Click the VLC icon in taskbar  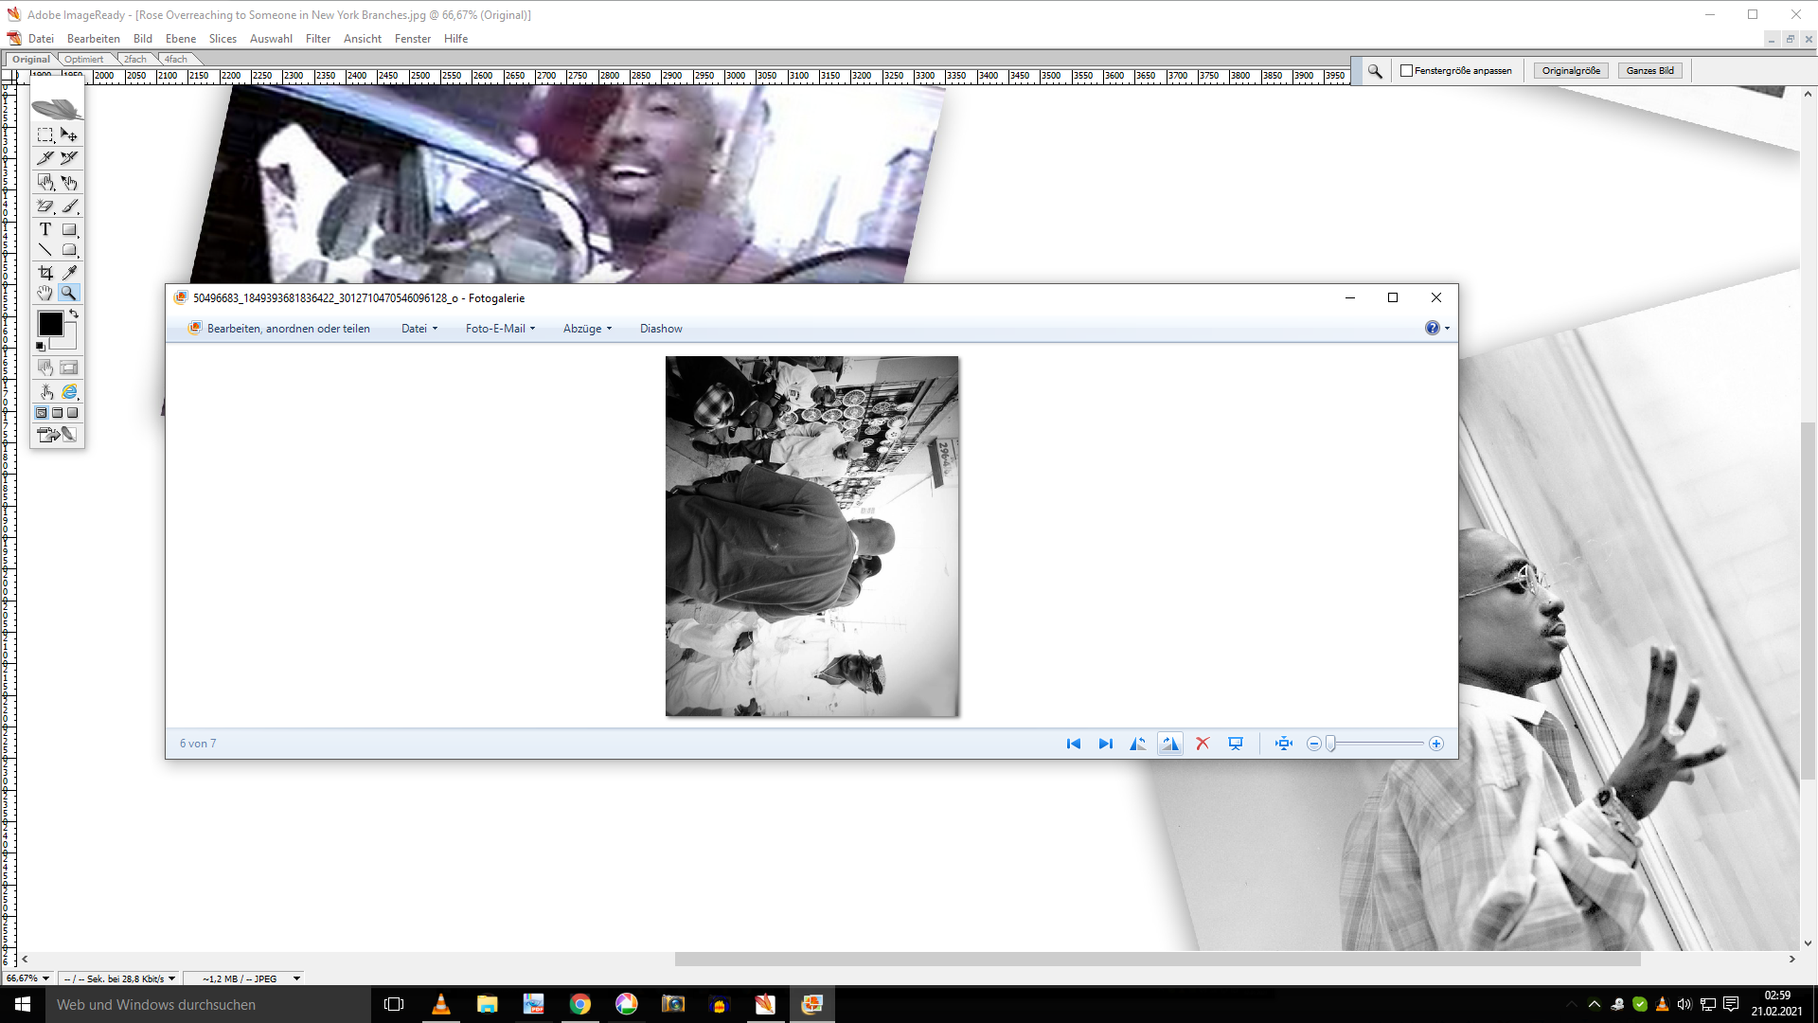[x=441, y=1004]
